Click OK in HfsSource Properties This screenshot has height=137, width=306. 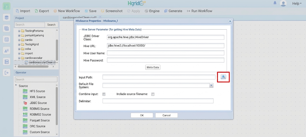(x=142, y=115)
